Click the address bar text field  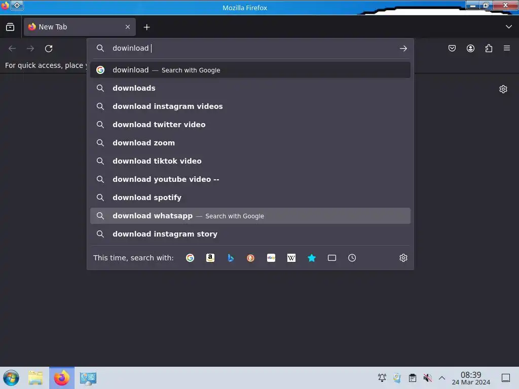[251, 48]
